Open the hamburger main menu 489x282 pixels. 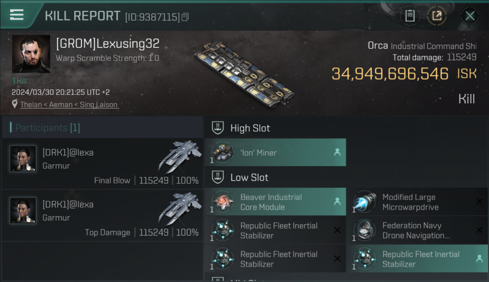point(17,15)
